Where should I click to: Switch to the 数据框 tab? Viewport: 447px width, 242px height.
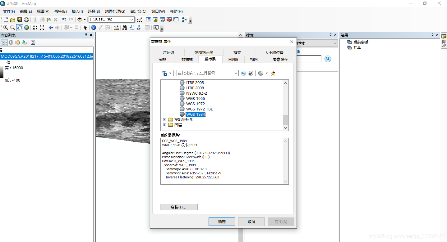(187, 59)
